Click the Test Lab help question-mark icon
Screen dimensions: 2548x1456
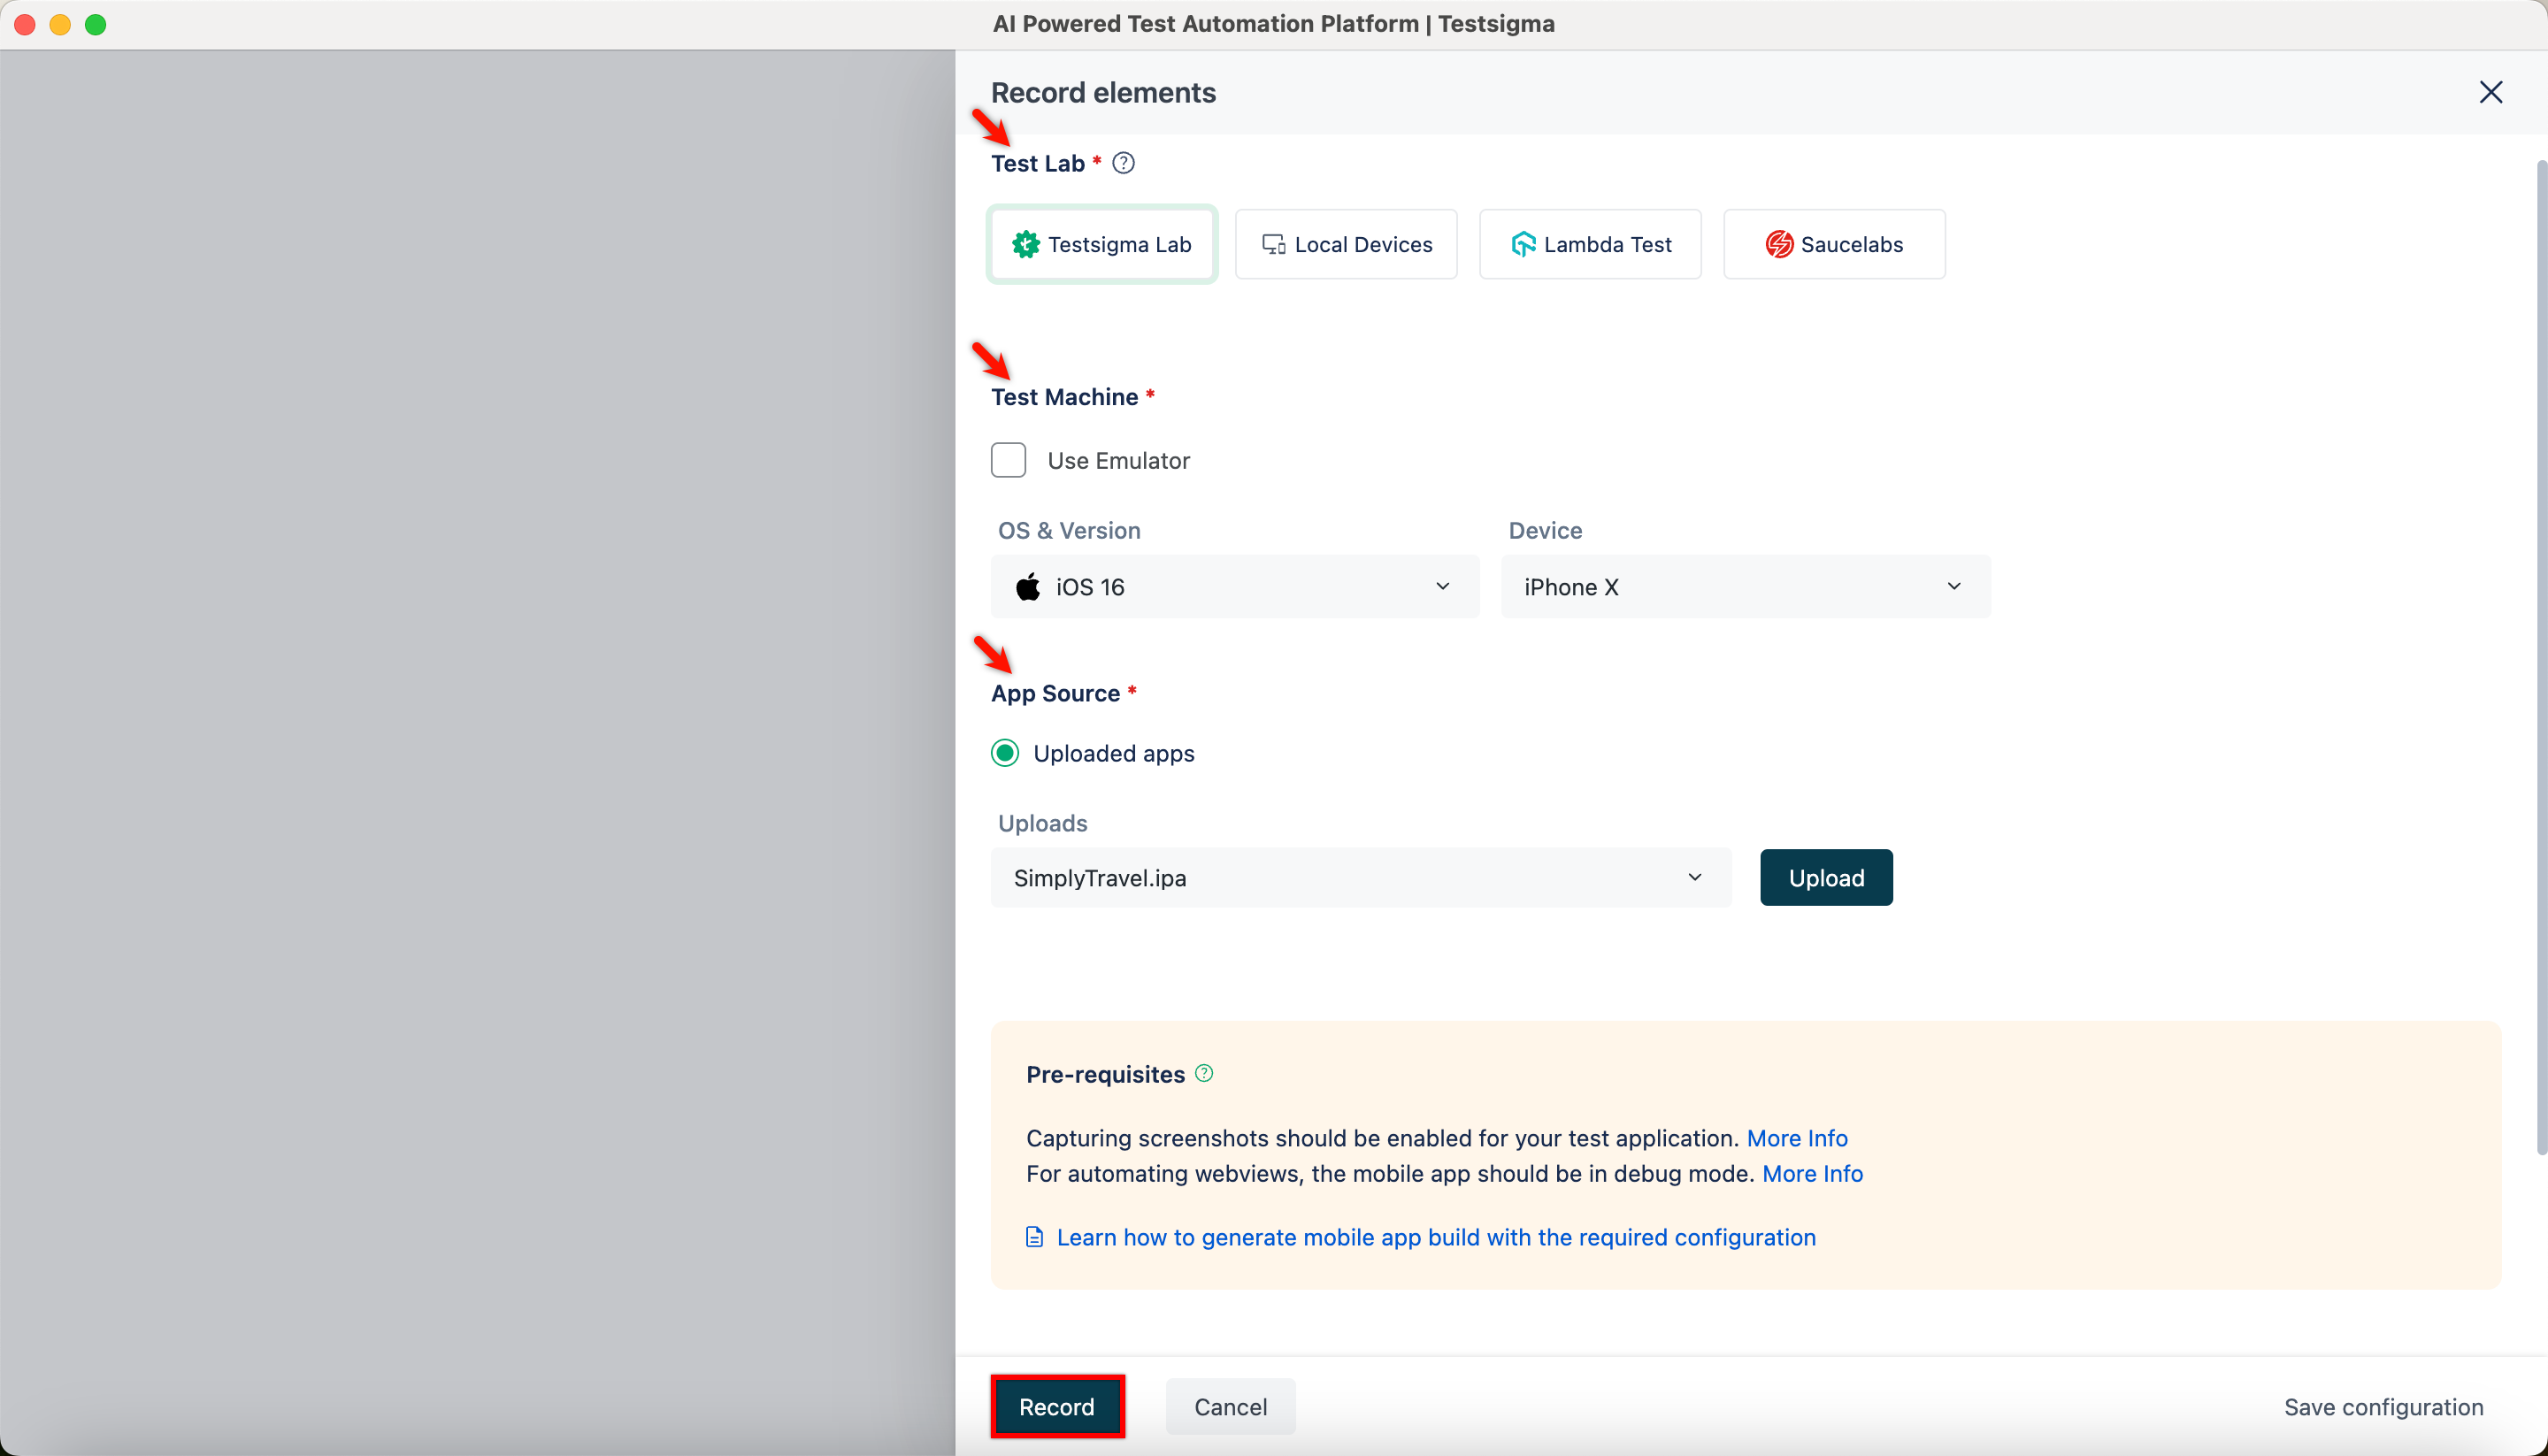click(x=1123, y=163)
